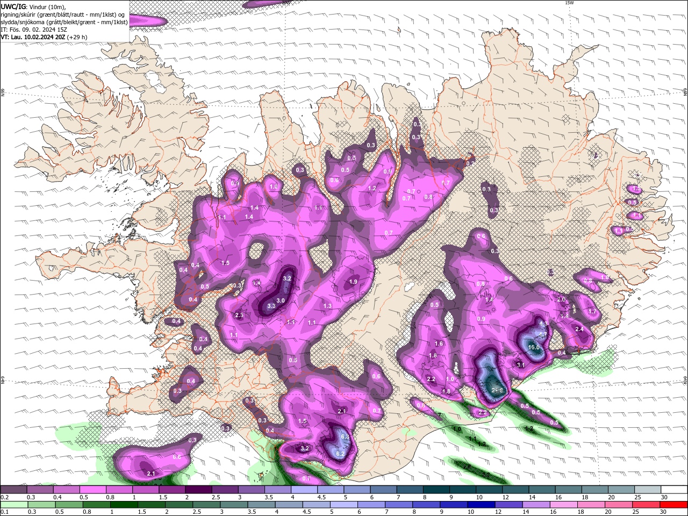Click the dark navy 10 mm rain scale swatch

(x=480, y=505)
